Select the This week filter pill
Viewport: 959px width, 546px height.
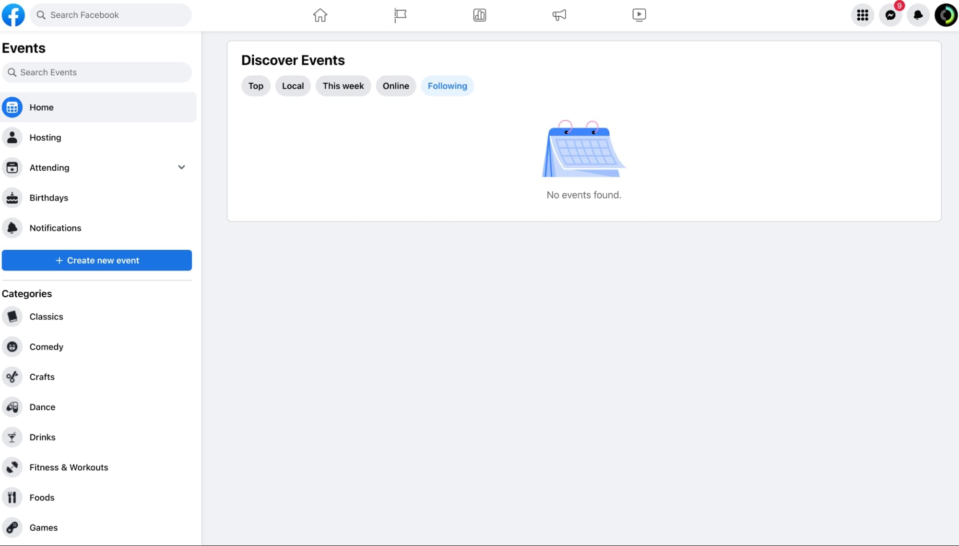pos(343,86)
